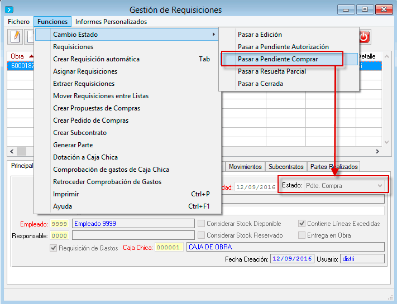Viewport: 397px width, 304px height.
Task: Open the Fichero menu
Action: [19, 22]
